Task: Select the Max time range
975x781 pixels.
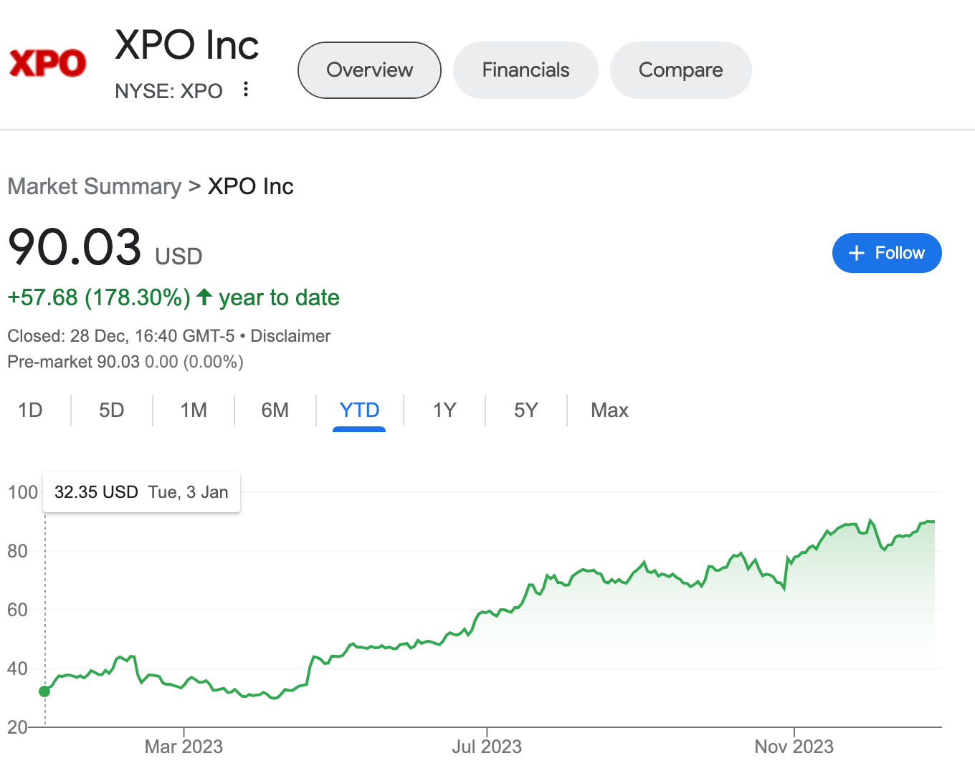Action: point(609,411)
